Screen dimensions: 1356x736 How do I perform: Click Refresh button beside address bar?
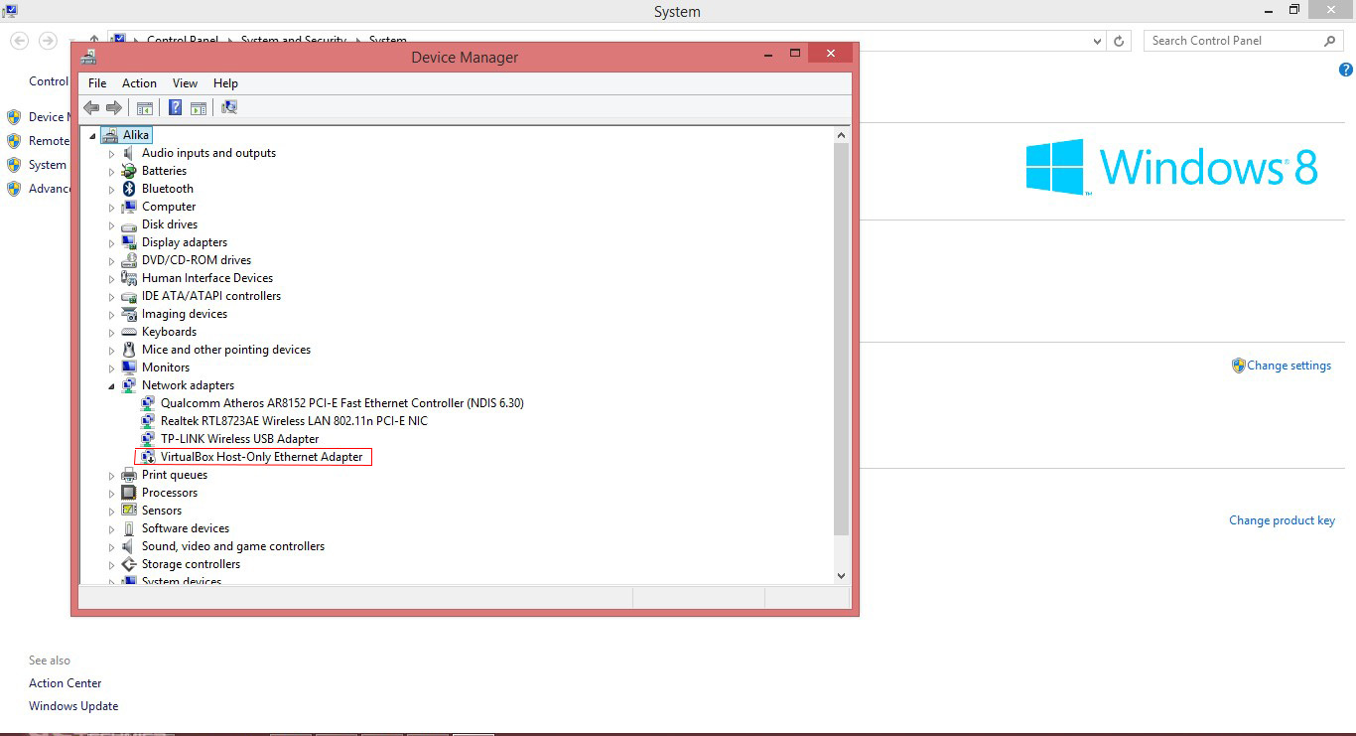[x=1119, y=41]
